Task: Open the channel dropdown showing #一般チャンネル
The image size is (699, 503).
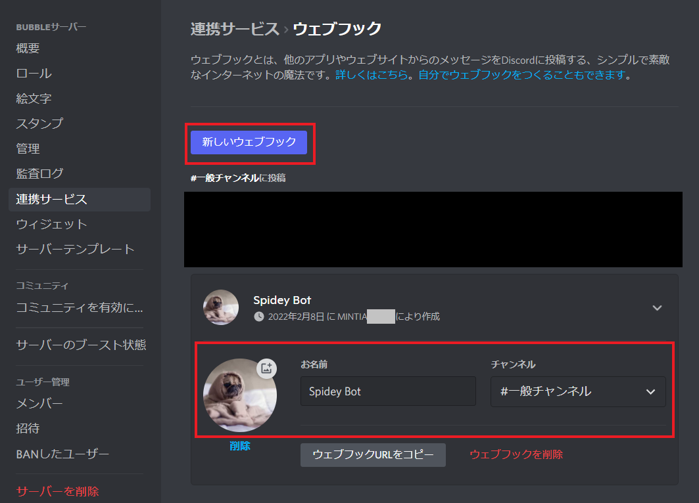Action: click(577, 391)
